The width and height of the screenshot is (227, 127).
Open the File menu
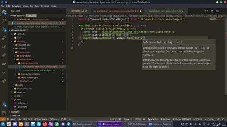click(2, 6)
